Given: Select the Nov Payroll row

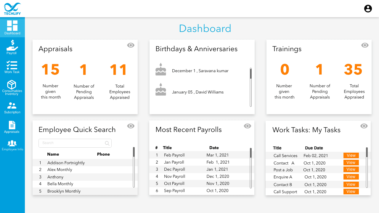Looking at the screenshot, I should [x=202, y=176].
